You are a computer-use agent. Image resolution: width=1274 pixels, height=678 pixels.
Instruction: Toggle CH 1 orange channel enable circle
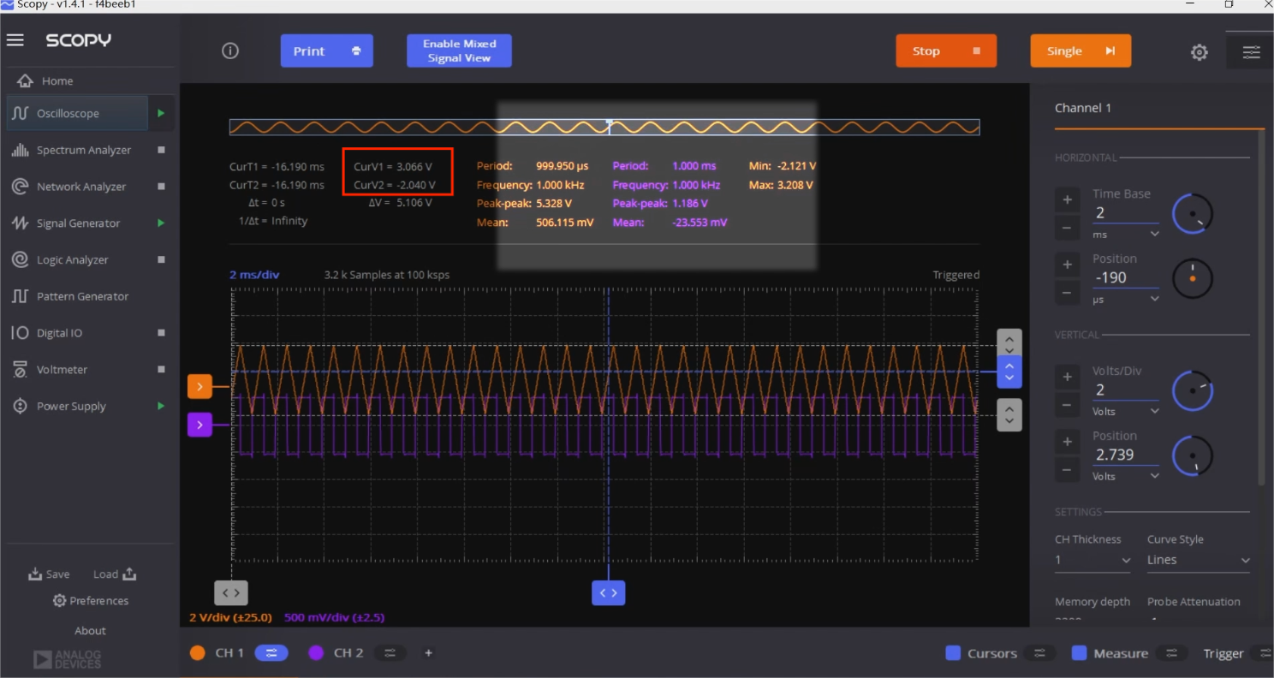click(198, 652)
